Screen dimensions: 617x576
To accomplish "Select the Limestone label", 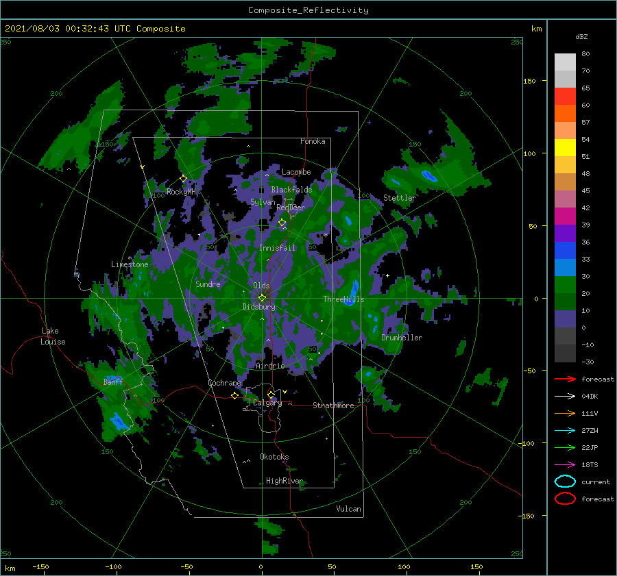I will 130,264.
